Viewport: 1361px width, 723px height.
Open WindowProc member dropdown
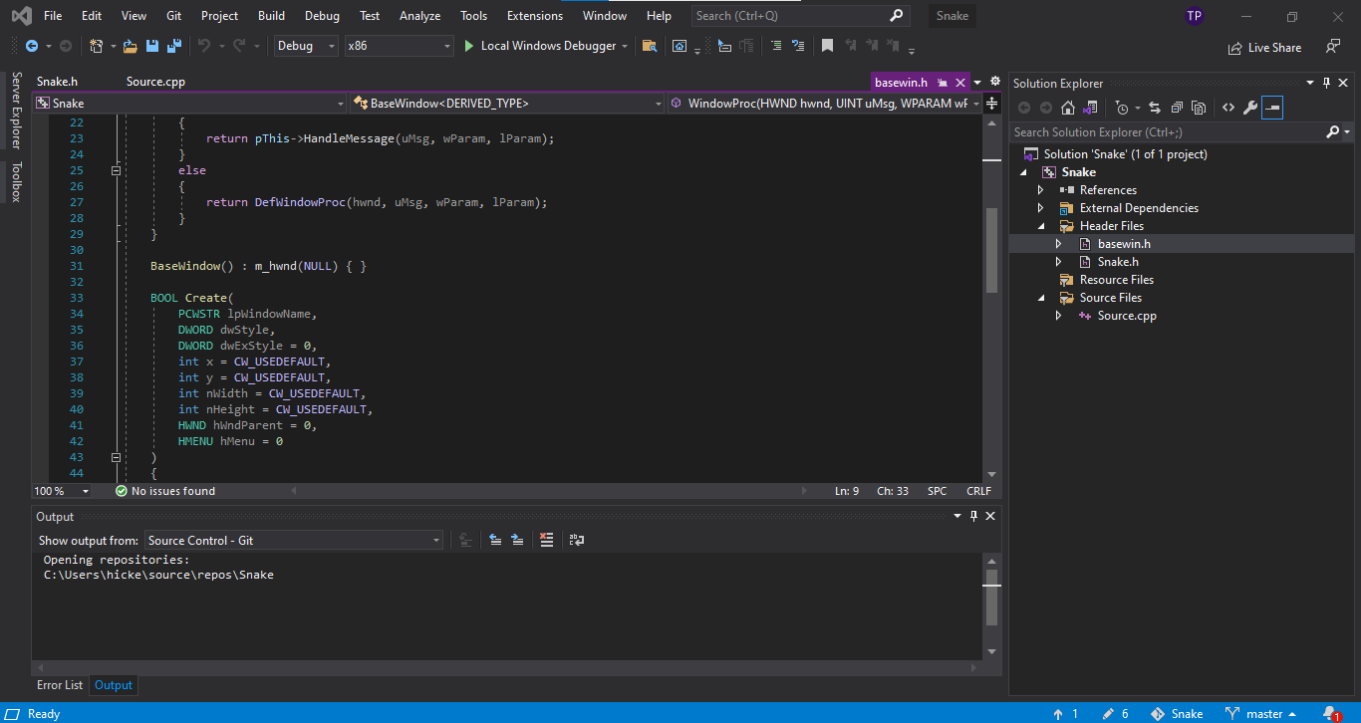[x=825, y=103]
